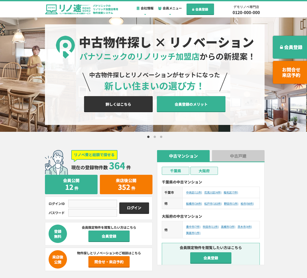307x278 pixels.
Task: Click the 大阪府の中古マンション heading
Action: click(182, 216)
